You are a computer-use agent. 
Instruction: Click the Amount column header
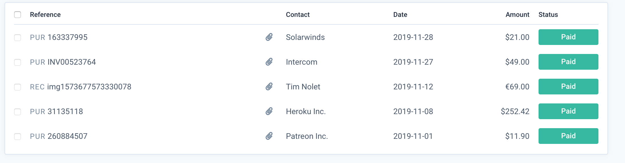517,15
